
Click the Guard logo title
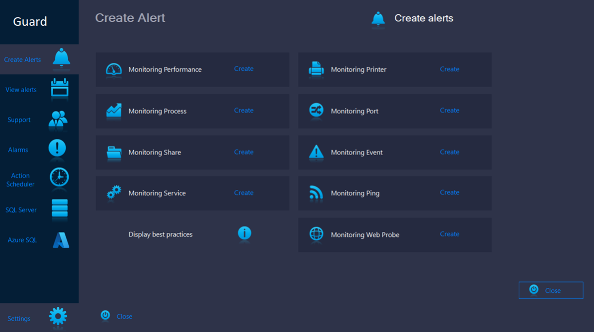[x=30, y=22]
